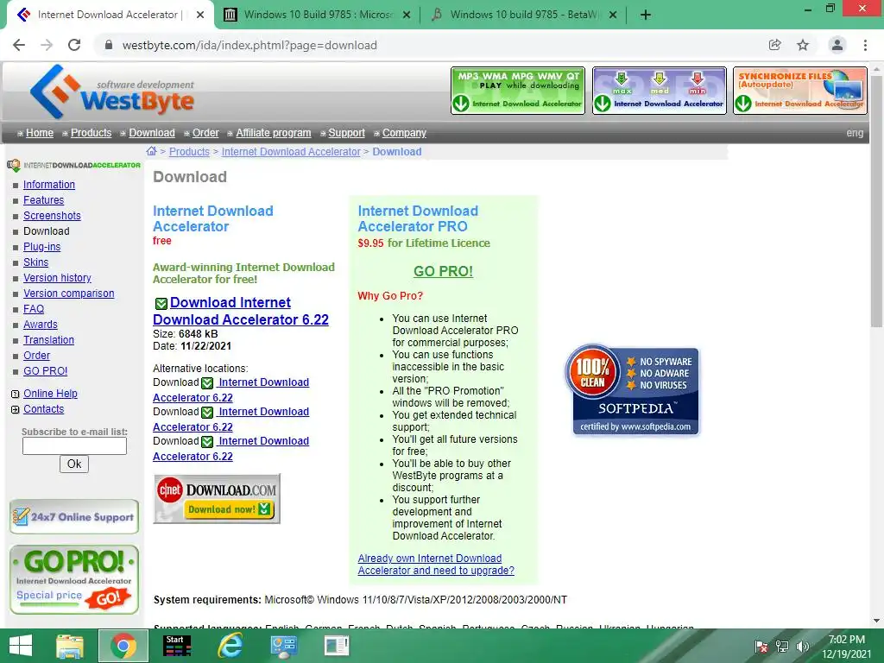Open the Support menu item
Screen dimensions: 884x663
[x=346, y=133]
